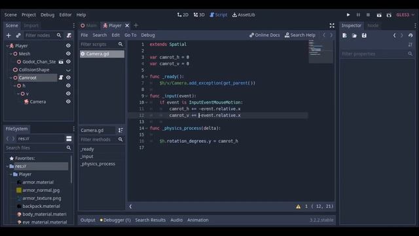Open the Online Docs link
This screenshot has width=419, height=236.
(x=264, y=35)
